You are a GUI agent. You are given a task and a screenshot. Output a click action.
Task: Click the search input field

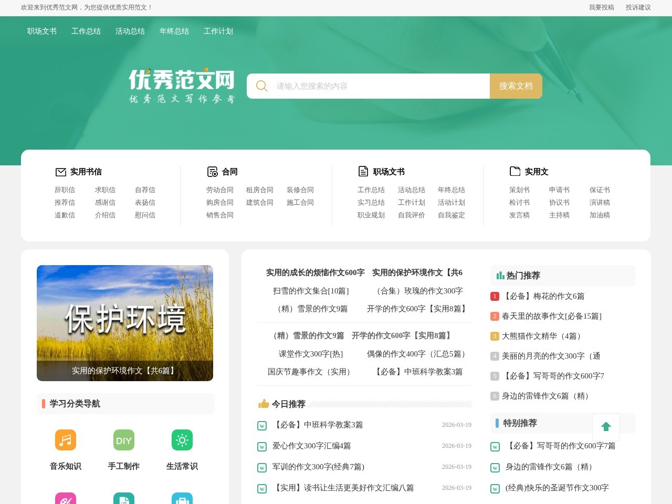point(367,86)
